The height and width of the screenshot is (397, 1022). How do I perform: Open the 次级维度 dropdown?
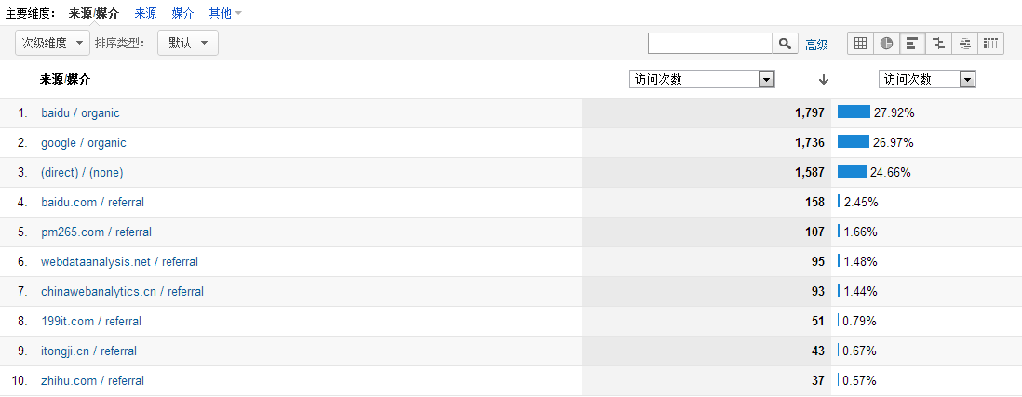tap(53, 43)
